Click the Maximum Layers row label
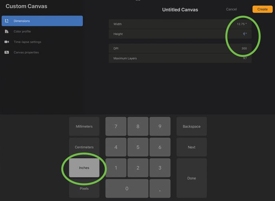The height and width of the screenshot is (201, 275). pyautogui.click(x=125, y=58)
